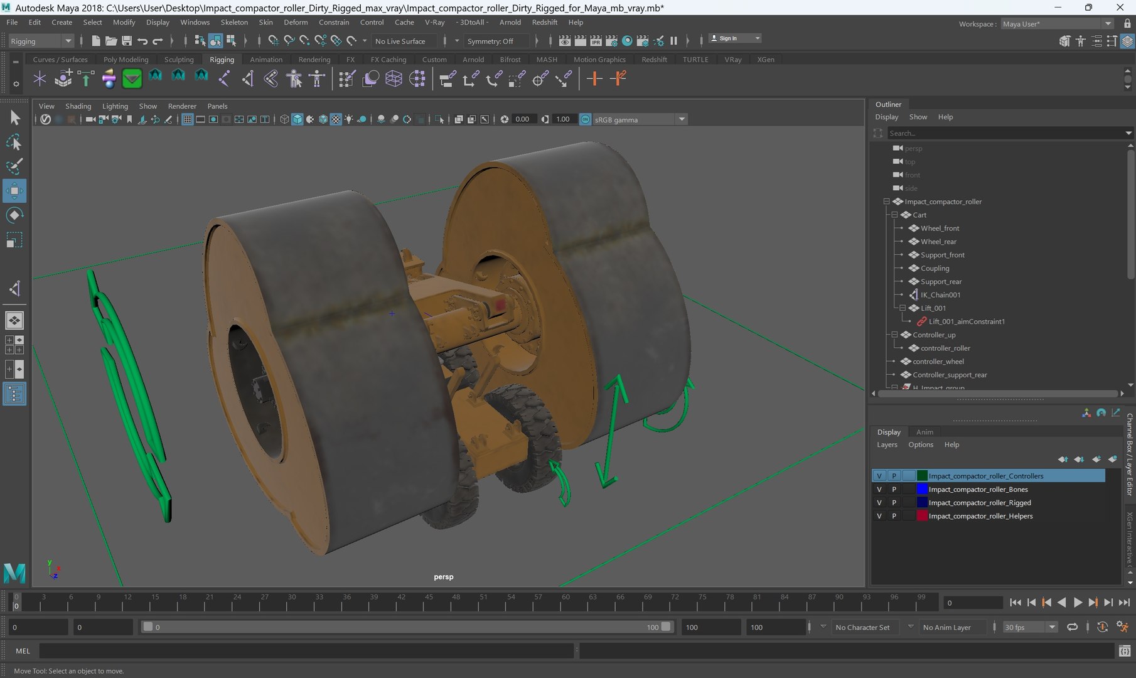Switch to the Anim layer tab

(924, 432)
